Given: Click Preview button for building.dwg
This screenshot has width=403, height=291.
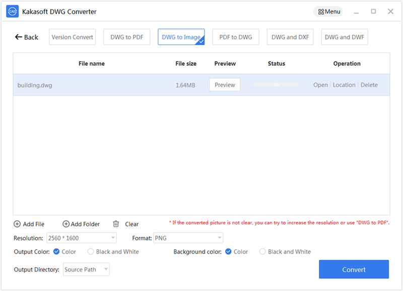Looking at the screenshot, I should (225, 84).
